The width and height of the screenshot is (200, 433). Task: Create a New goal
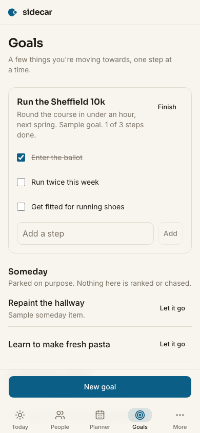click(100, 387)
